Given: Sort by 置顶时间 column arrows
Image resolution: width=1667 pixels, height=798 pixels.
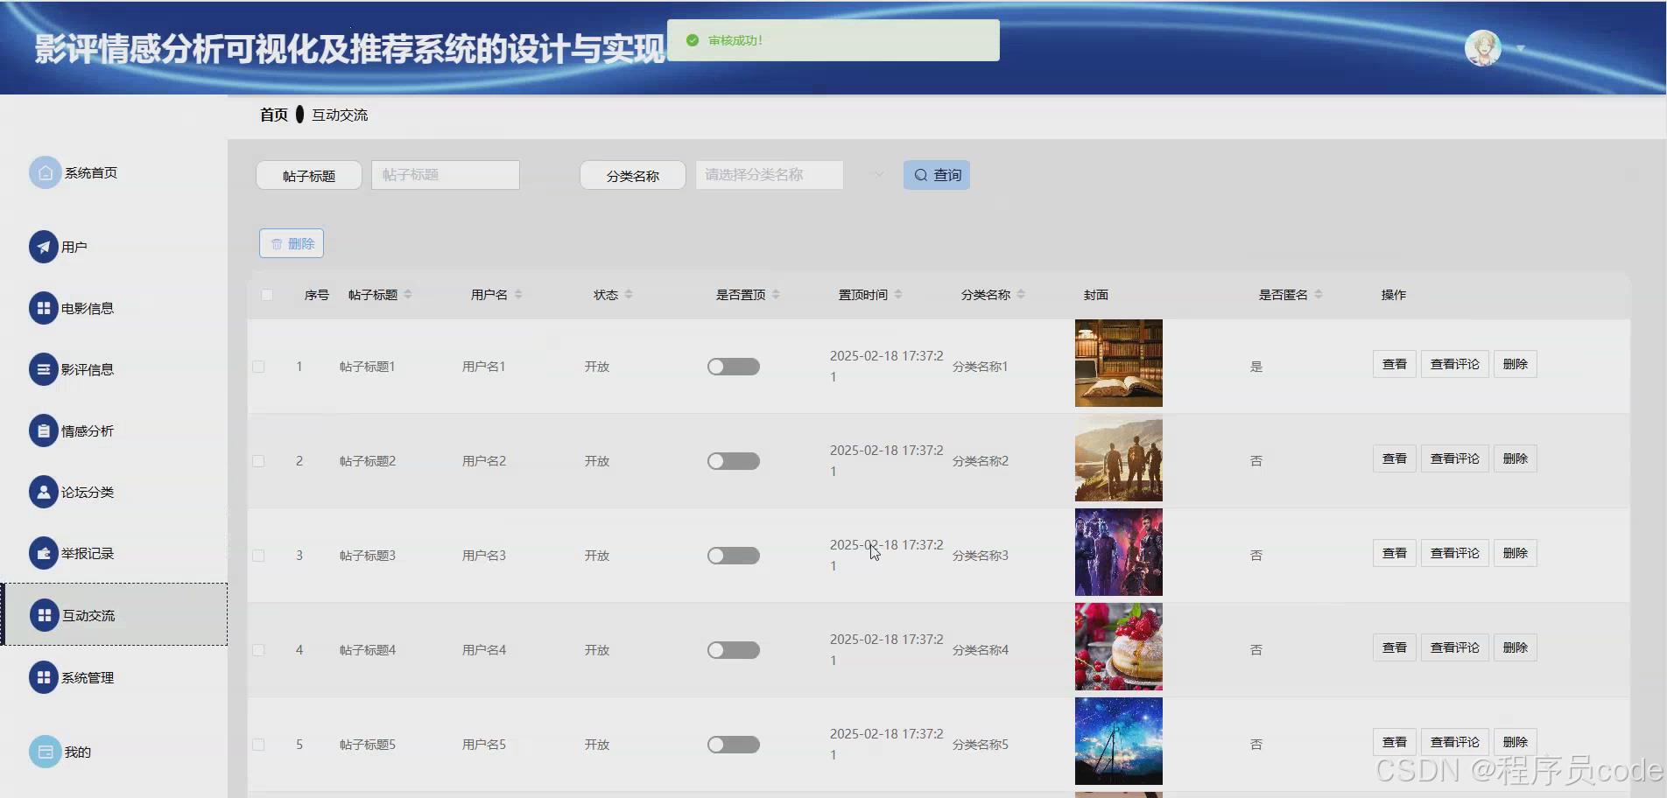Looking at the screenshot, I should pos(898,295).
